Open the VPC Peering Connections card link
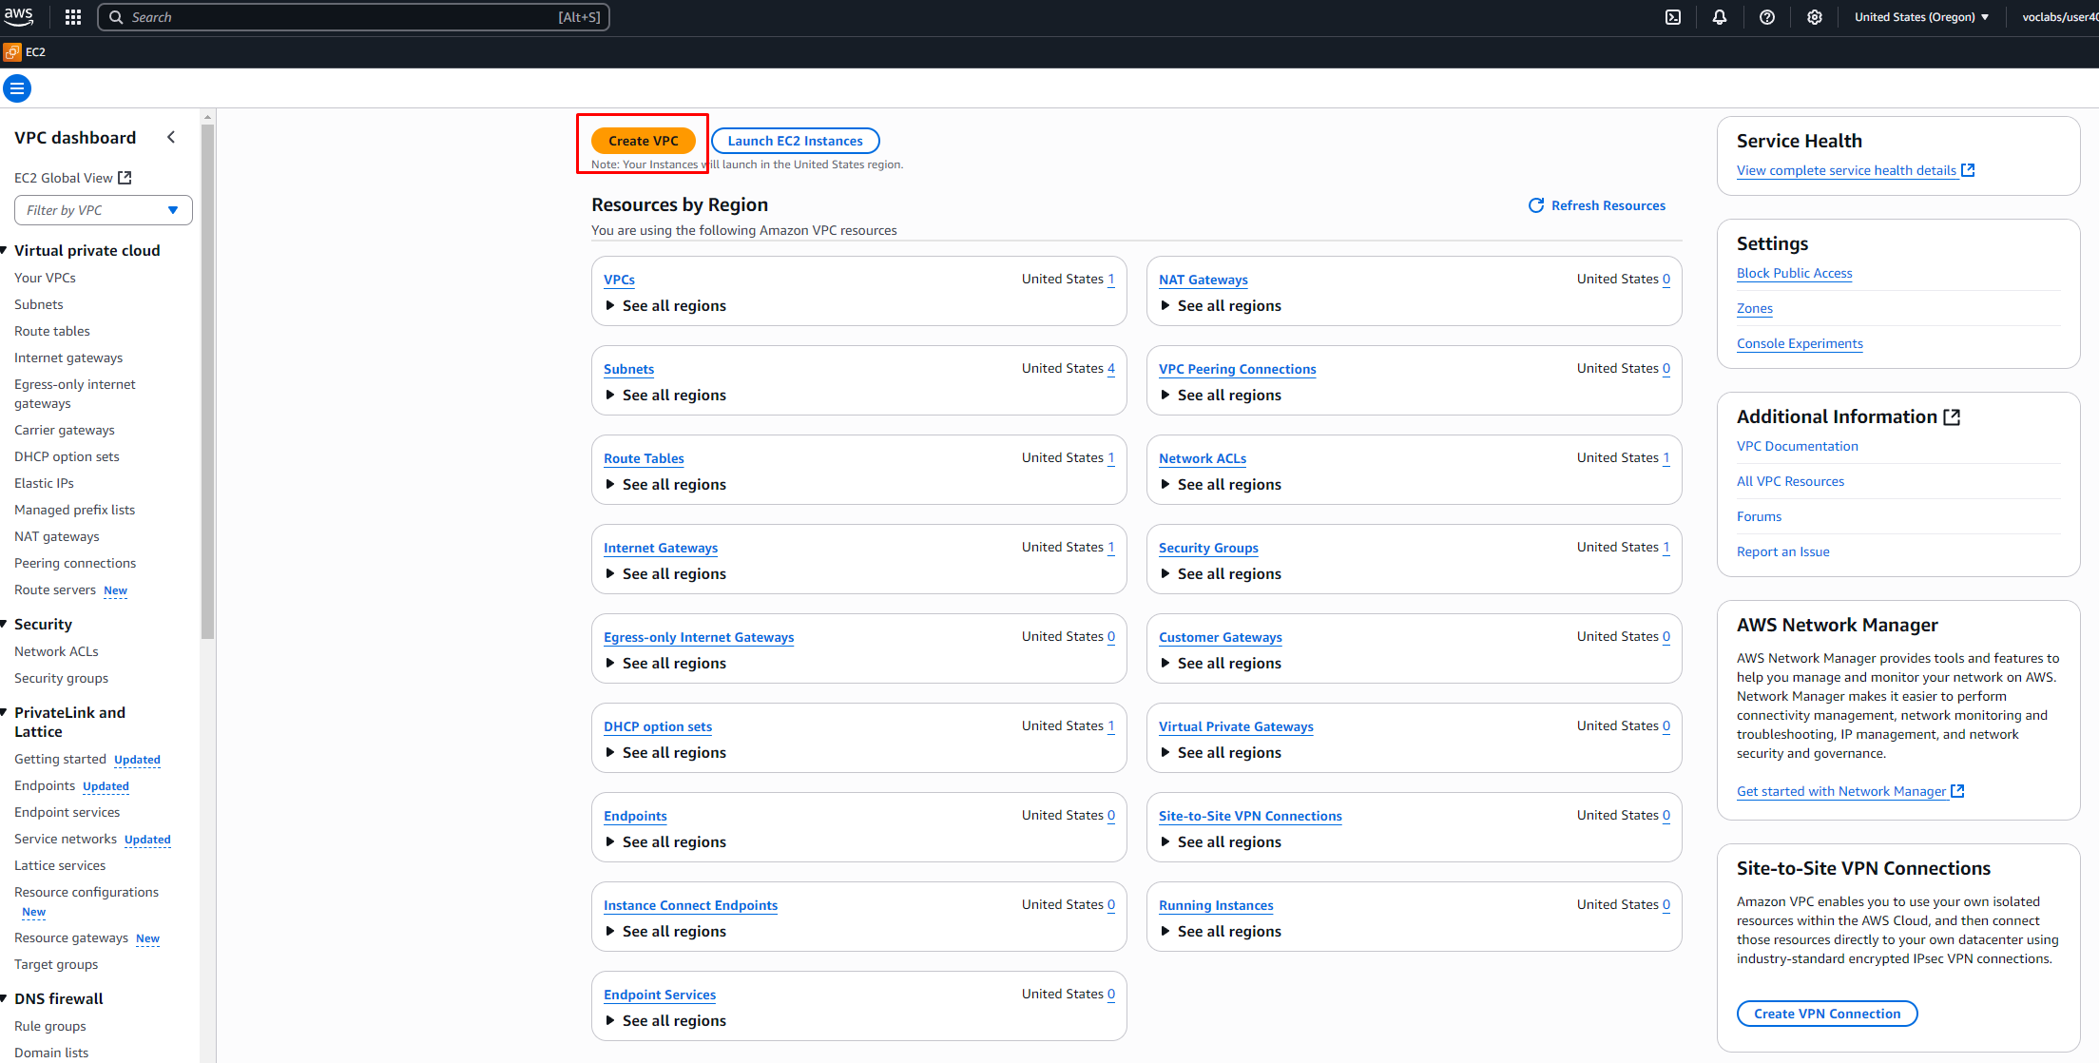The height and width of the screenshot is (1063, 2099). (1238, 369)
